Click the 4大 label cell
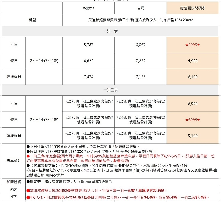This screenshot has height=202, width=221. tap(14, 196)
